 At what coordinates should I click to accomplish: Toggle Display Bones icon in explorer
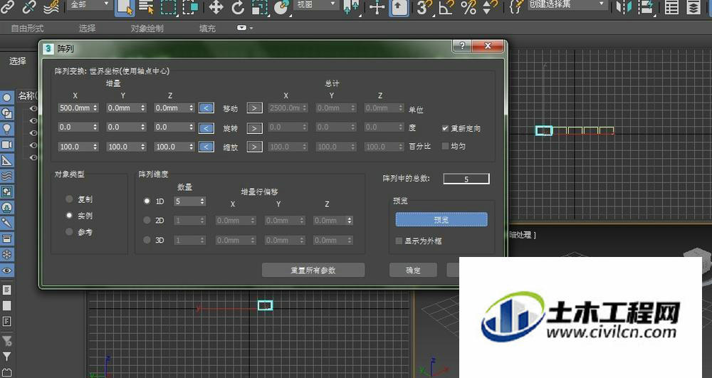pos(7,223)
